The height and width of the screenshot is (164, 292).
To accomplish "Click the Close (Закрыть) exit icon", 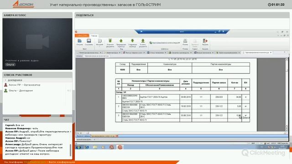I will click(x=205, y=41).
